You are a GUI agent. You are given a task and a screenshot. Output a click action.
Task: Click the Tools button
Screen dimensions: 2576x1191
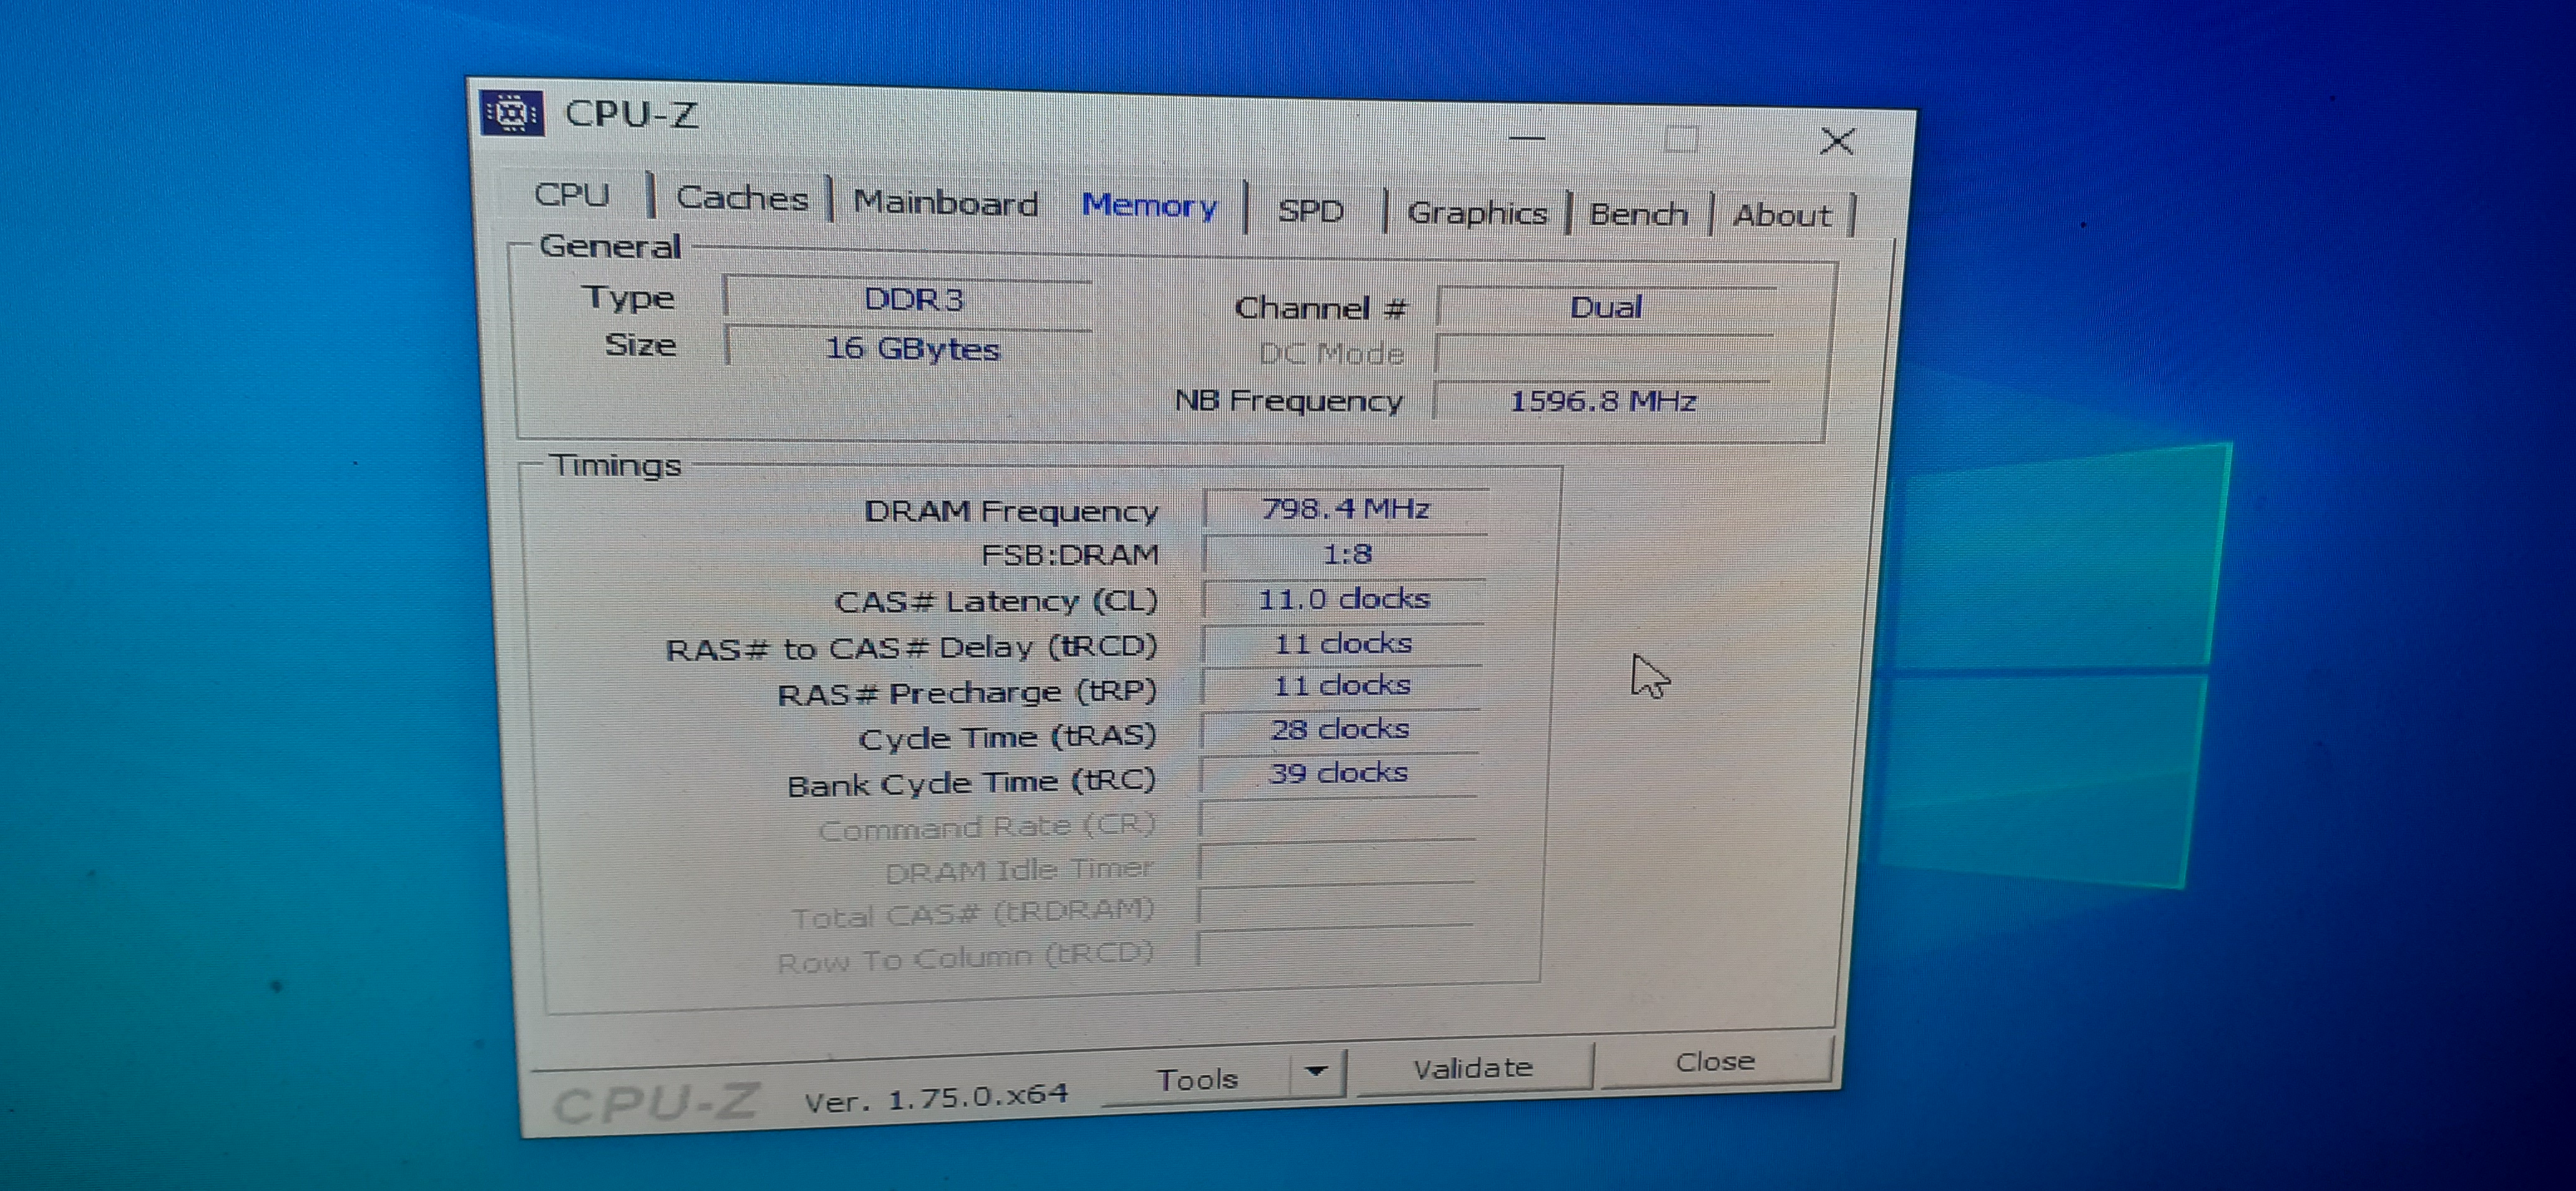click(1196, 1080)
